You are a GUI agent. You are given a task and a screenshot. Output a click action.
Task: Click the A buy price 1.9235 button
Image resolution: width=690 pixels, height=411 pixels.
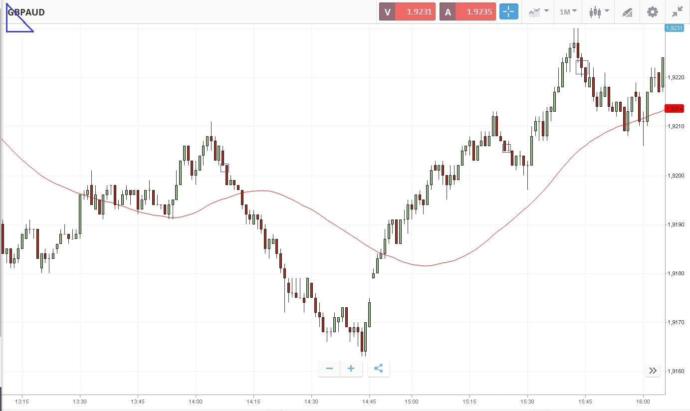pyautogui.click(x=467, y=12)
